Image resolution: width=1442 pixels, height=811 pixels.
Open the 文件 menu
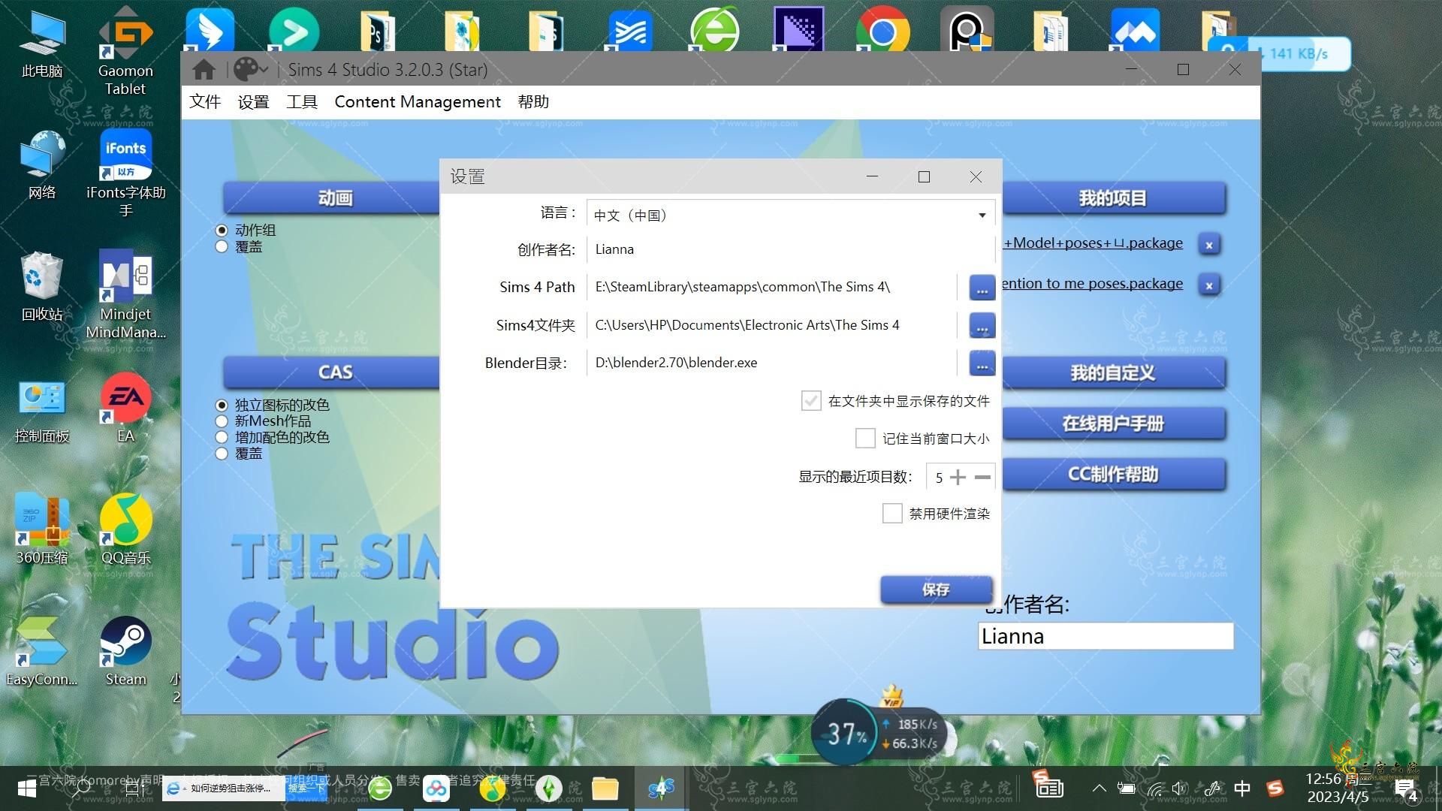[x=205, y=101]
